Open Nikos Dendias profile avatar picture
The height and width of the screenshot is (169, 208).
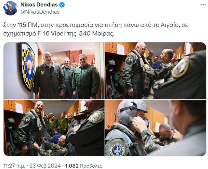click(10, 8)
